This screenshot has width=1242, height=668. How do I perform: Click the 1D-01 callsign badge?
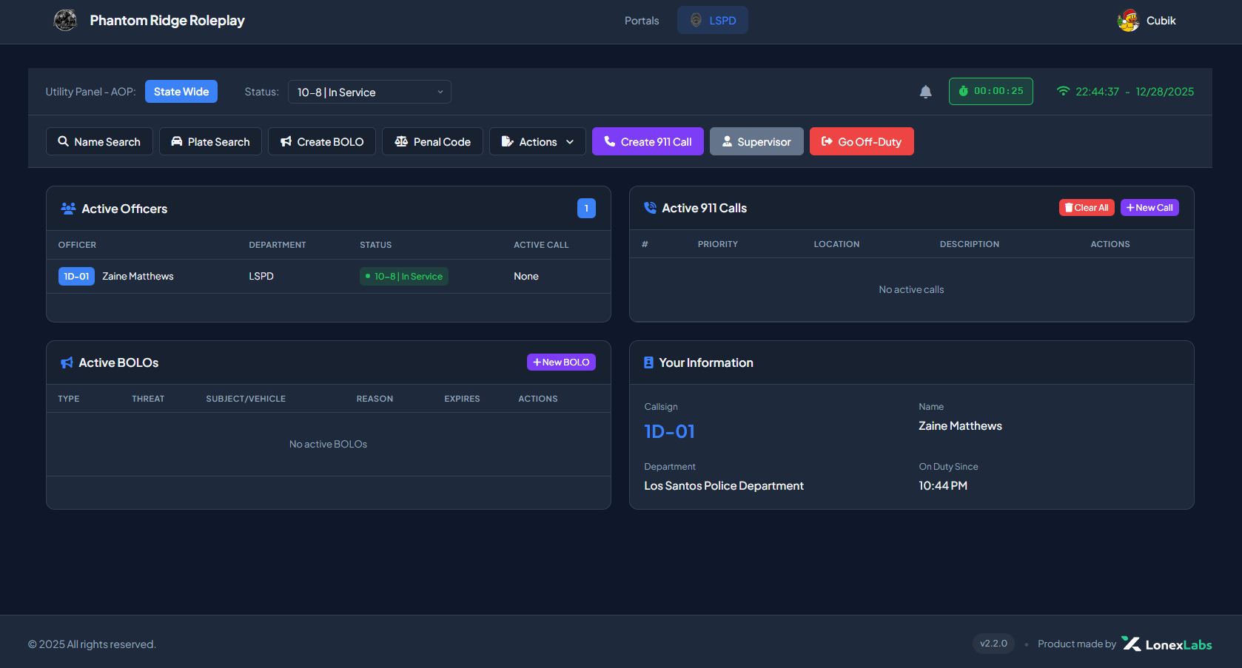pyautogui.click(x=76, y=277)
